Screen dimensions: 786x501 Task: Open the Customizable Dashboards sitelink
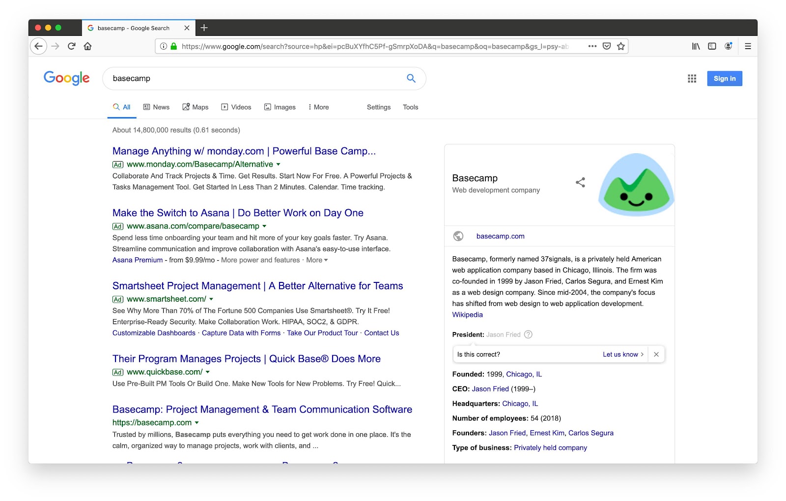click(x=154, y=333)
